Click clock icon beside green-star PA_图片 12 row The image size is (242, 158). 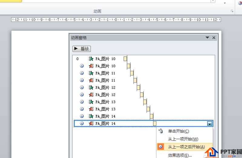point(82,87)
